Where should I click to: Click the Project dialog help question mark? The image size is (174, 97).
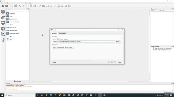tap(118, 30)
